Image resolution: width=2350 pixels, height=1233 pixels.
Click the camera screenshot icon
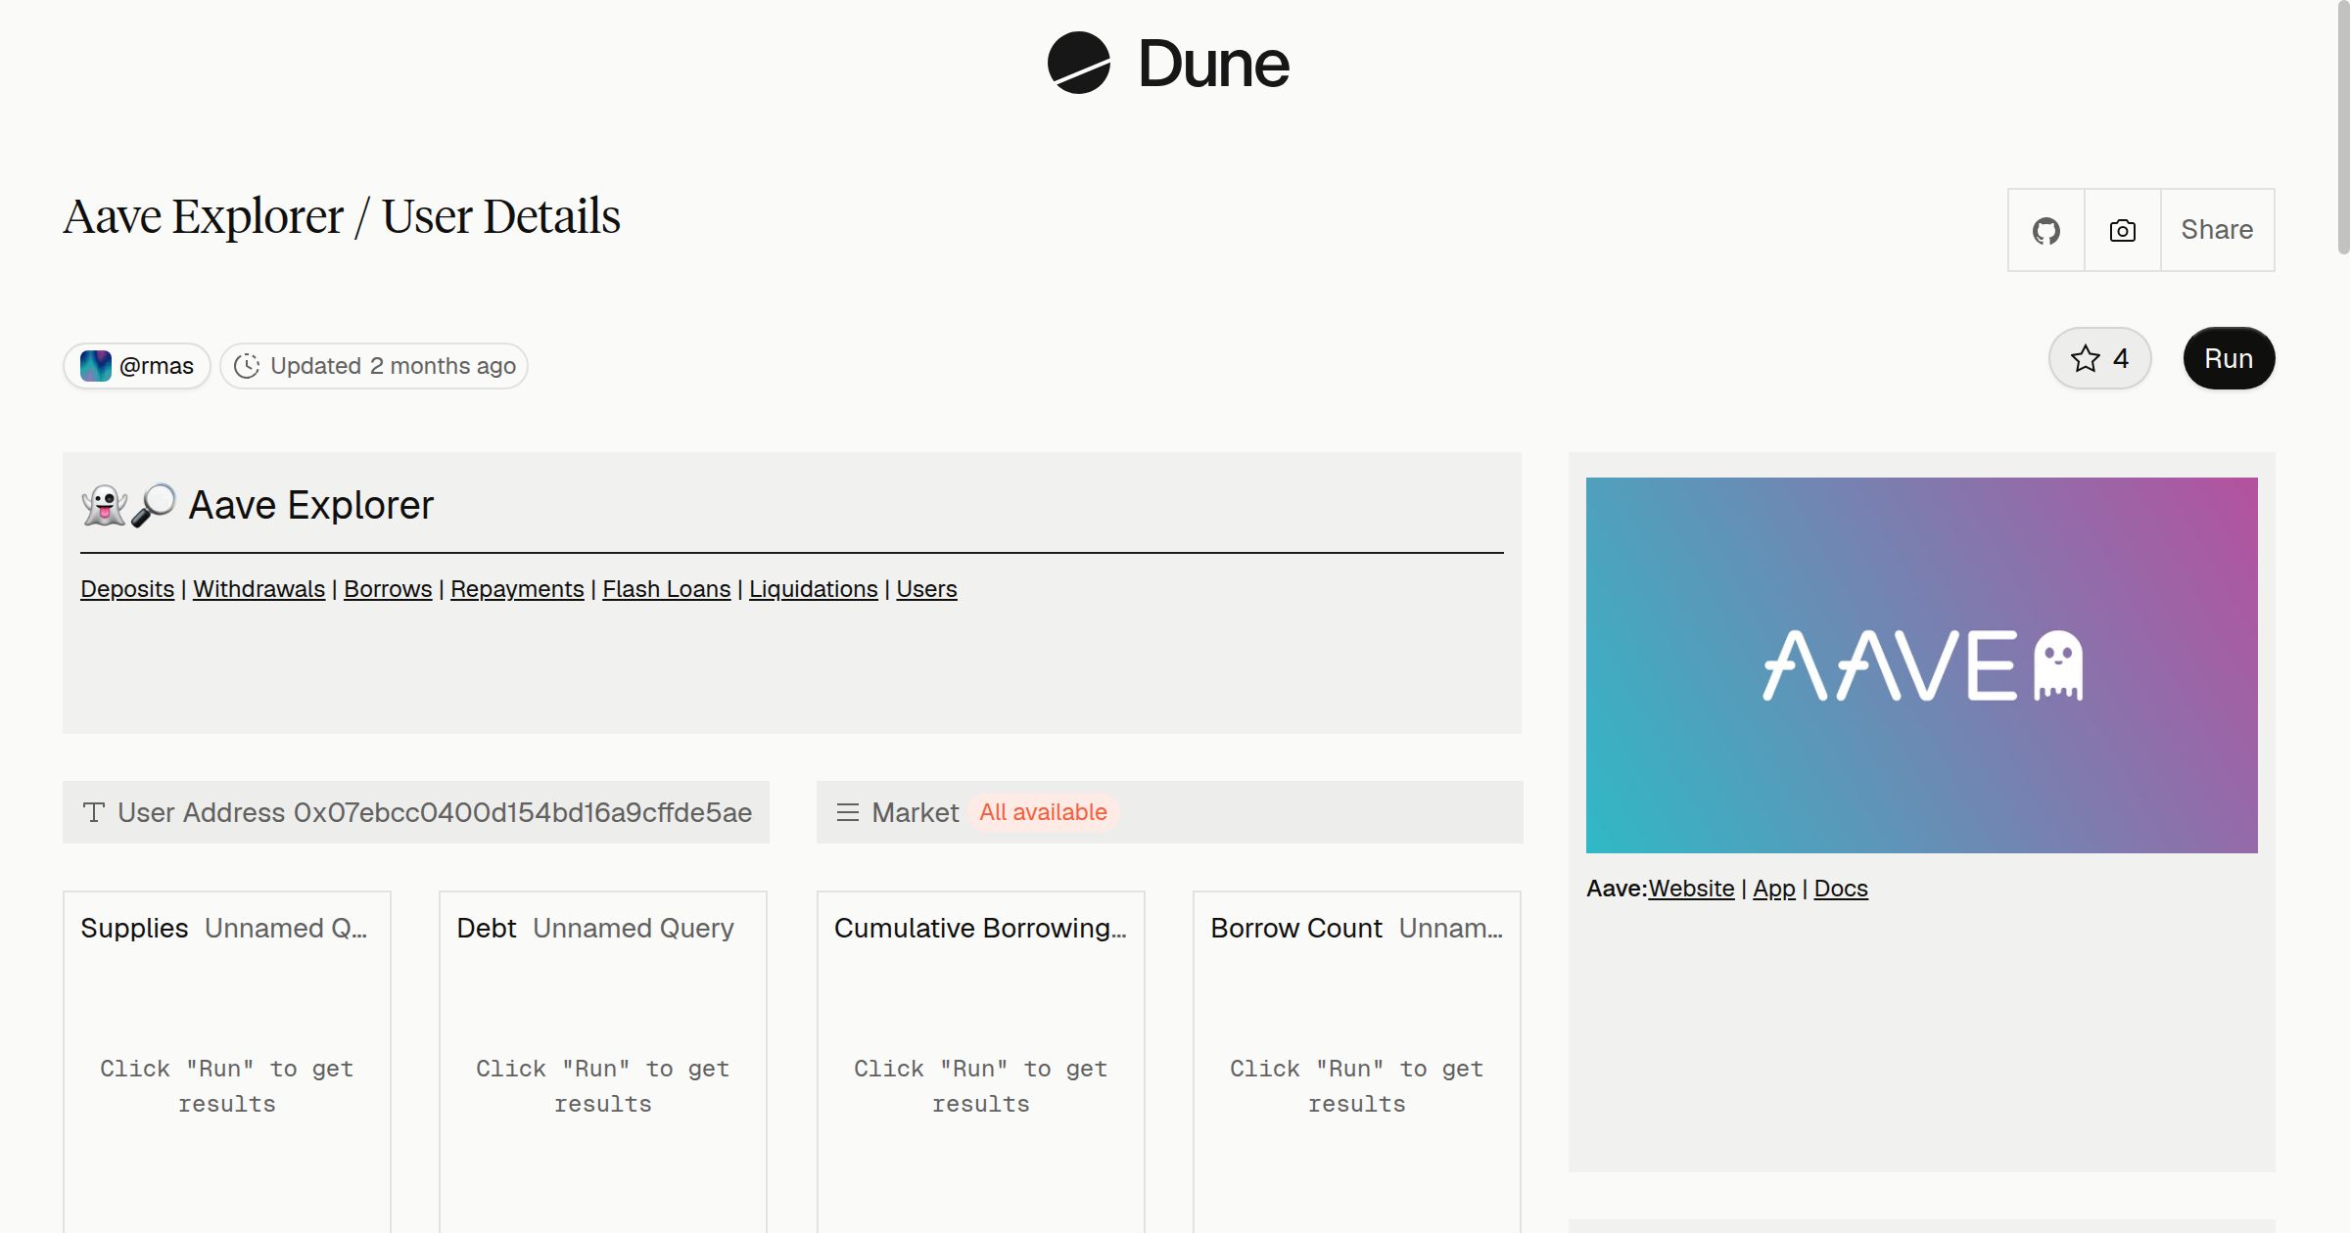pyautogui.click(x=2122, y=230)
